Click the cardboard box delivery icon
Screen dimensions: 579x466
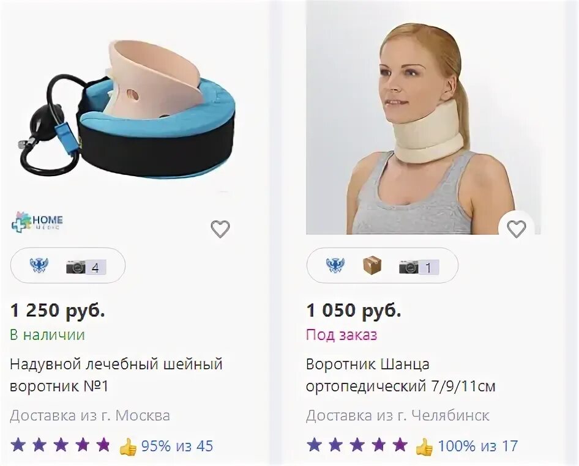[x=372, y=265]
